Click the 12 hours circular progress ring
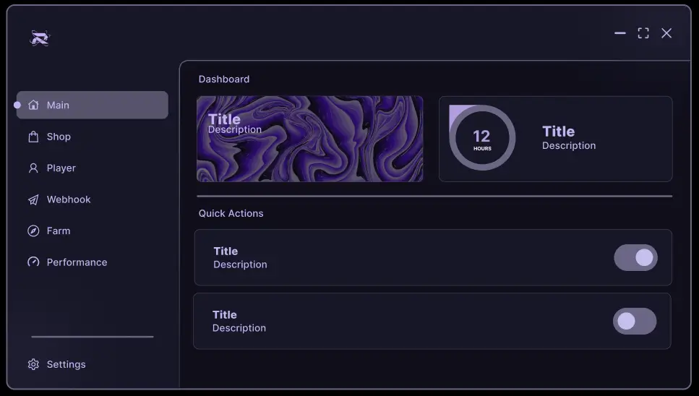The height and width of the screenshot is (396, 699). tap(481, 137)
